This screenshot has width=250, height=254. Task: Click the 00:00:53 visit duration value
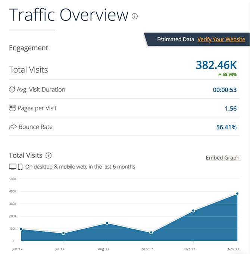(225, 90)
